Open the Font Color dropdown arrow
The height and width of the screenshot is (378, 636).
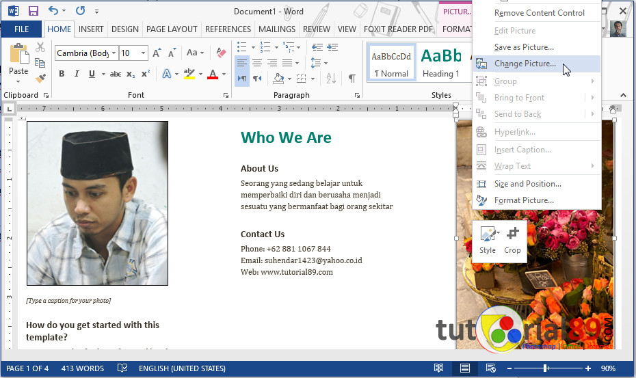tap(224, 75)
